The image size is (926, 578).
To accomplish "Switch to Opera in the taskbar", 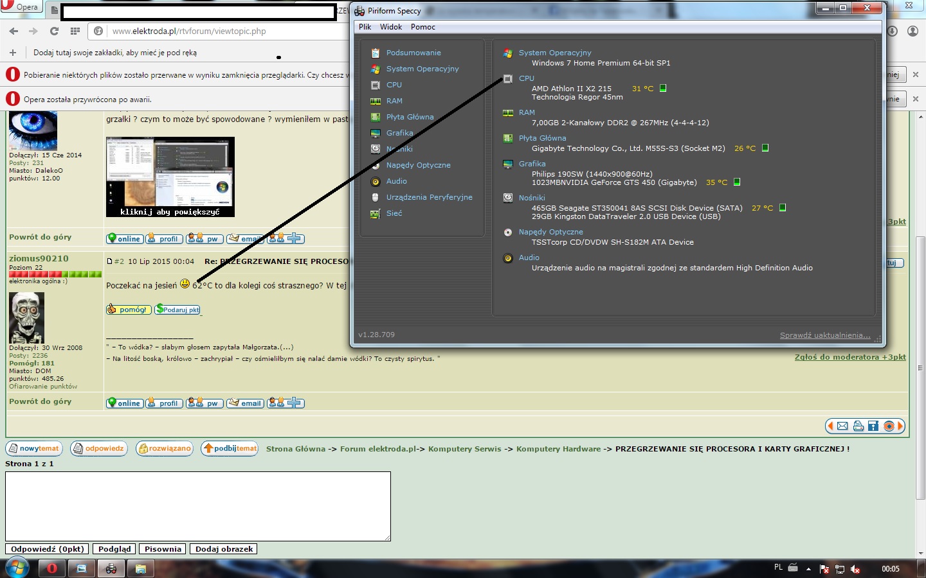I will pyautogui.click(x=52, y=568).
